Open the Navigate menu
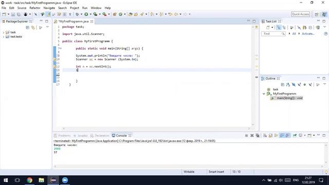Viewport: 329px width, 185px height. [49, 8]
